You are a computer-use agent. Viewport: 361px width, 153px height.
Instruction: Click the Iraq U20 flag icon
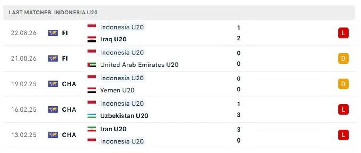92,39
